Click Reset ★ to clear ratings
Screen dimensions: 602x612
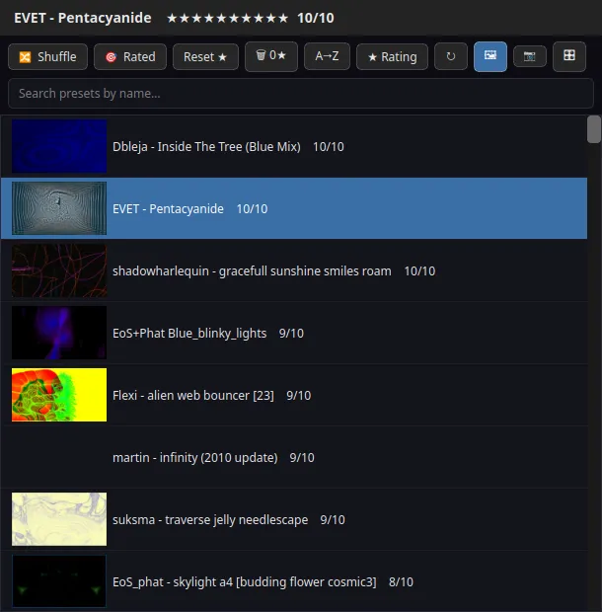205,57
